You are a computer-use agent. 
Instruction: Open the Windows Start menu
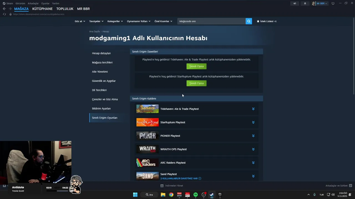[135, 195]
